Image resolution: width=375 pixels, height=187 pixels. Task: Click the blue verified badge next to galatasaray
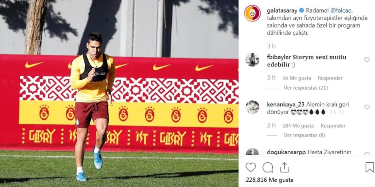pos(302,10)
